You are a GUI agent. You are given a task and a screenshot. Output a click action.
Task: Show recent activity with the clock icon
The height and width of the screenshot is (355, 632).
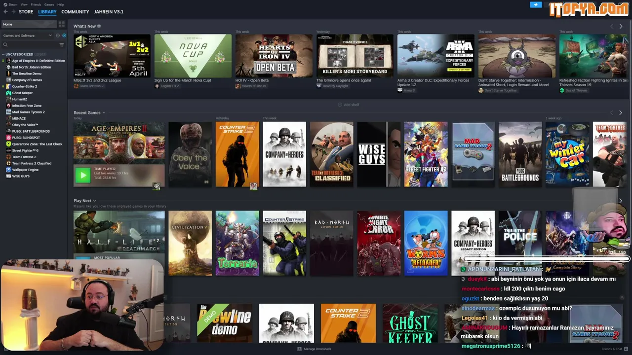pos(58,35)
